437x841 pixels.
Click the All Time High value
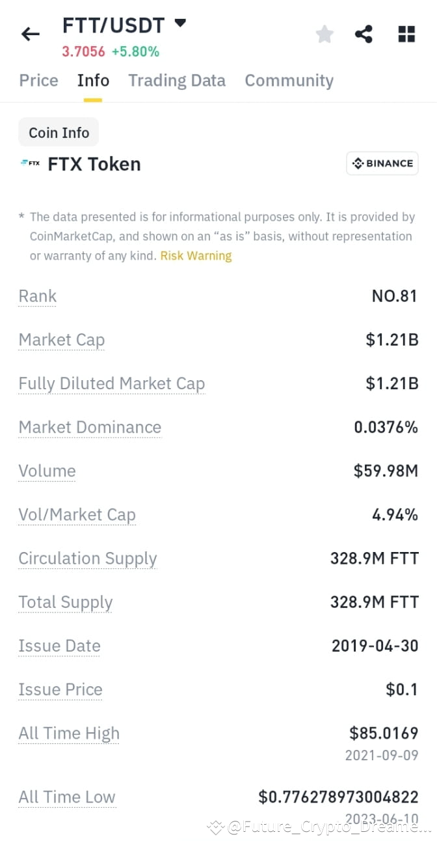pos(383,733)
